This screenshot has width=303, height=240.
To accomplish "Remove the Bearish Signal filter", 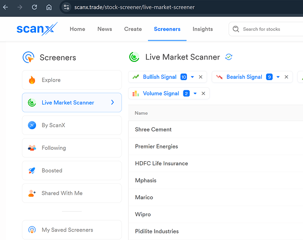I will click(286, 77).
